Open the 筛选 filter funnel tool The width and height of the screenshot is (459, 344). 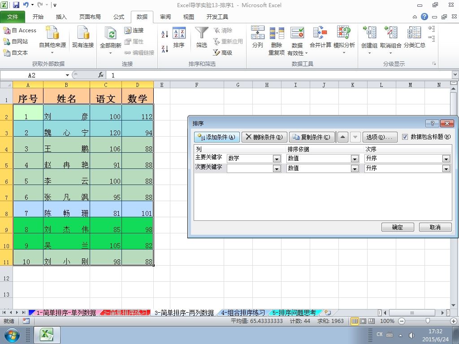pyautogui.click(x=201, y=37)
